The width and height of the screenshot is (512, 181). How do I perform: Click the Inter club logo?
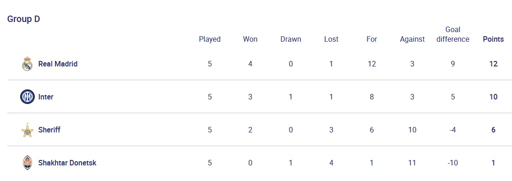[x=27, y=97]
